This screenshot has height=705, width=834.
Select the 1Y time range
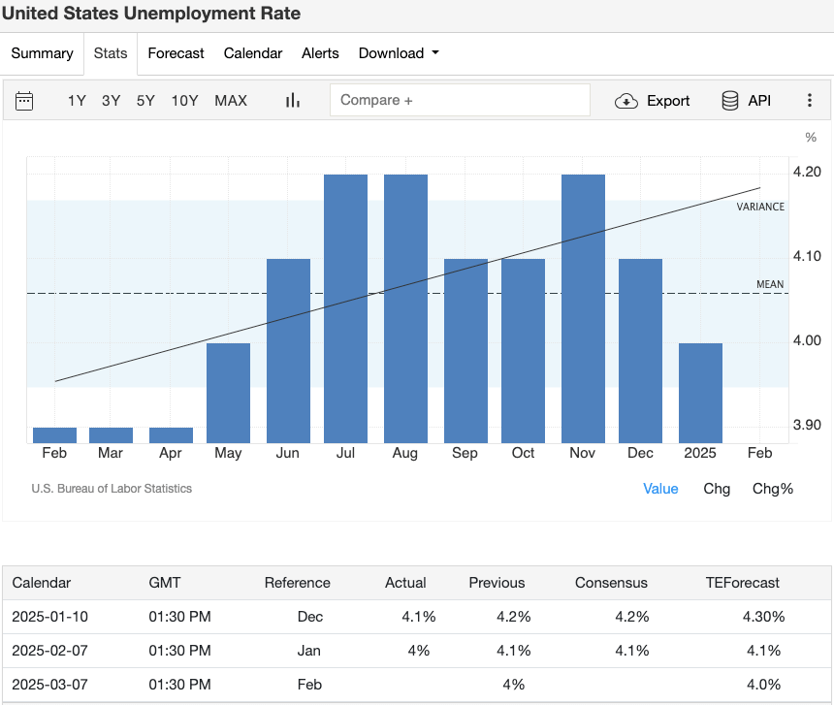77,100
